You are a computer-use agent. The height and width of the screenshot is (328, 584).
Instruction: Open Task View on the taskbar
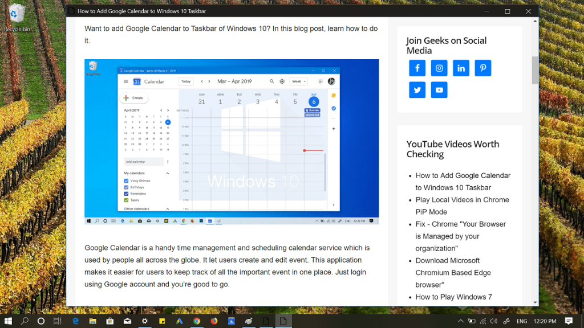tap(58, 321)
